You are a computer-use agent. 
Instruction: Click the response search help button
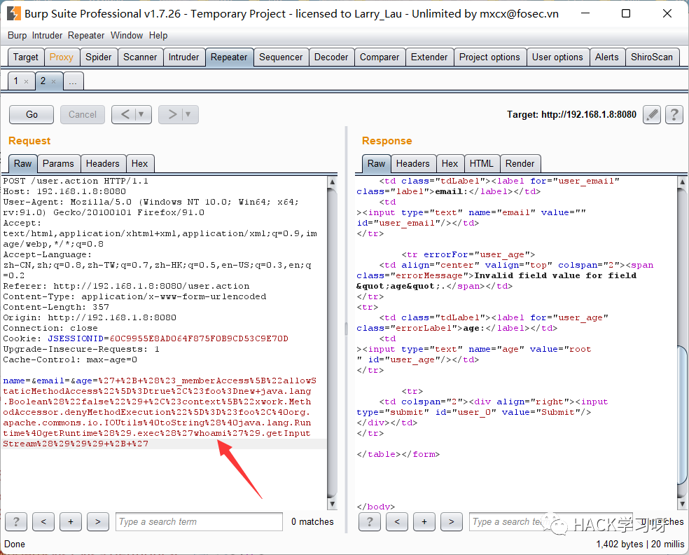tap(370, 521)
